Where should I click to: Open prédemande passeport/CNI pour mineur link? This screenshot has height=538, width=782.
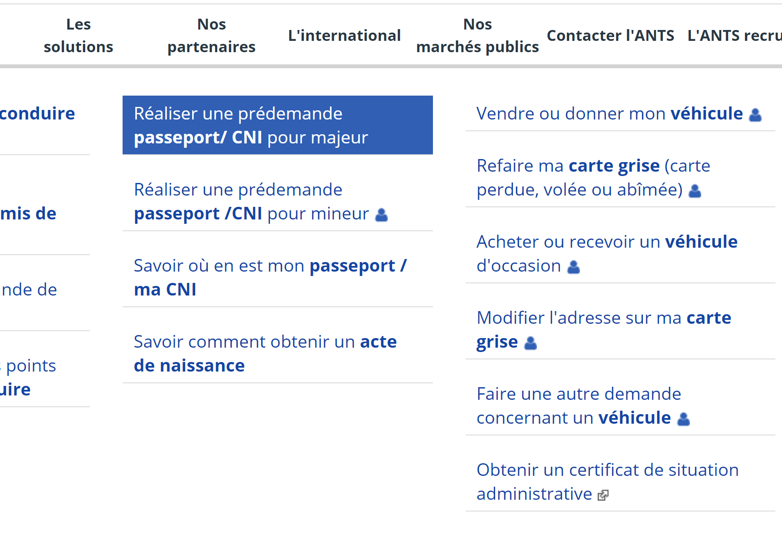(x=251, y=202)
